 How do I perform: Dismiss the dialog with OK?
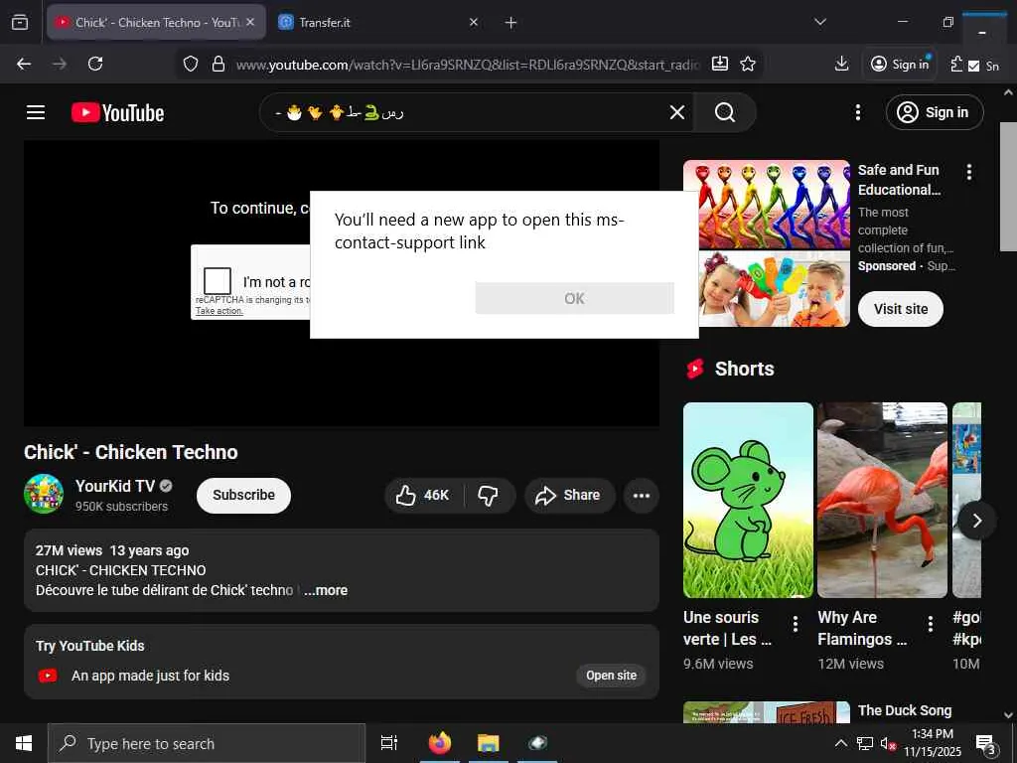(575, 298)
